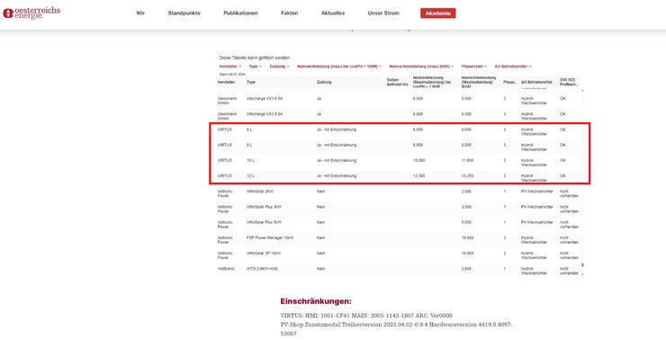Click the Hersteller column header

(226, 82)
